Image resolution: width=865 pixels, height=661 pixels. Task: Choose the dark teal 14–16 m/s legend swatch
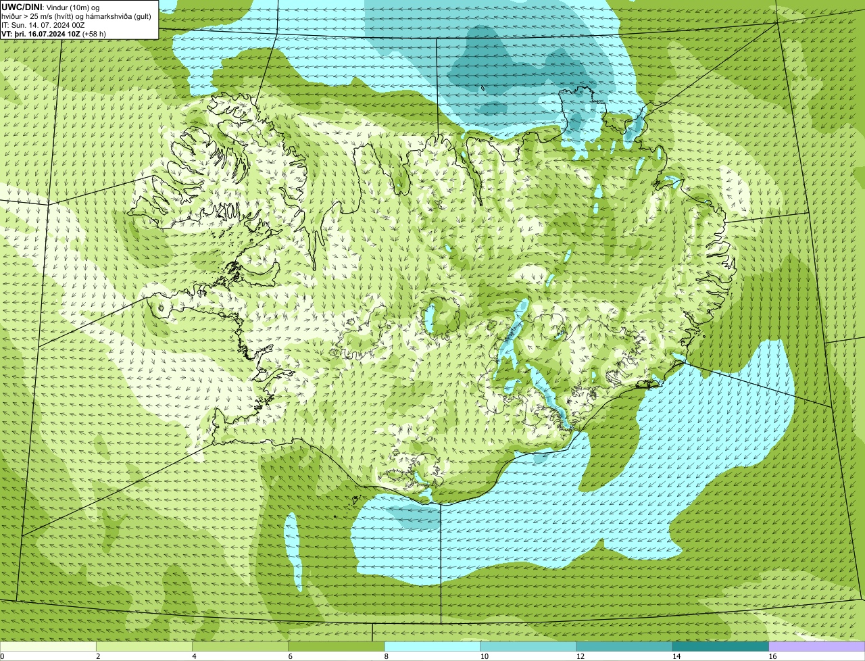(720, 646)
